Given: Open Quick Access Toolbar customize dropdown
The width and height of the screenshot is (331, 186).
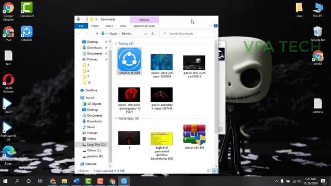Looking at the screenshot, I should click(96, 20).
